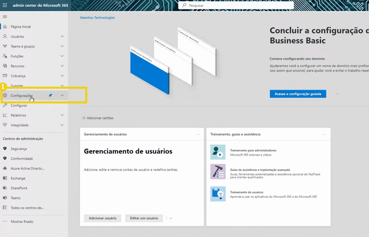Click the Configurar wrench icon
The image size is (369, 237).
pyautogui.click(x=5, y=105)
